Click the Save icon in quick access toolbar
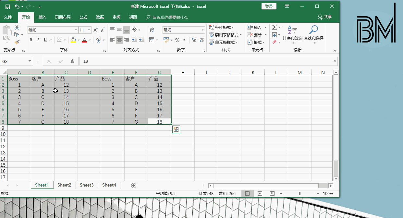This screenshot has width=403, height=218. tap(8, 6)
